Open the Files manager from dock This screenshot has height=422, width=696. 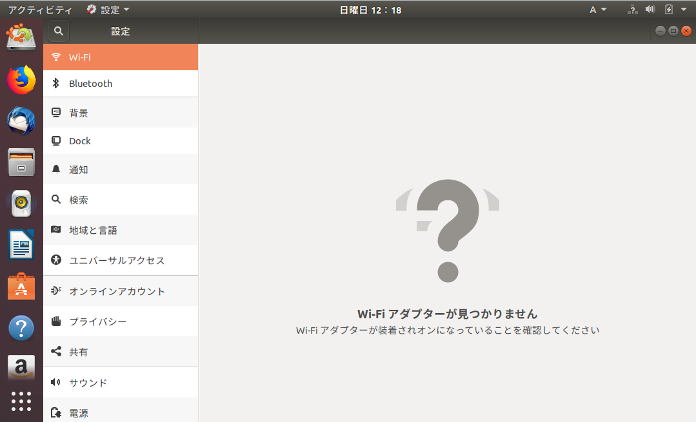(21, 162)
